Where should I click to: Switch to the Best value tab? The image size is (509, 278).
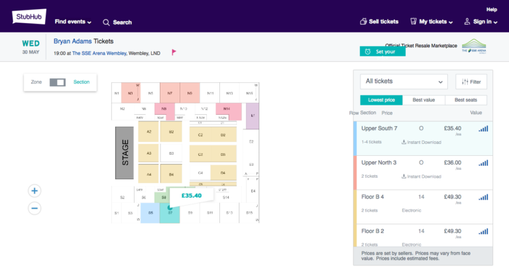pos(424,100)
